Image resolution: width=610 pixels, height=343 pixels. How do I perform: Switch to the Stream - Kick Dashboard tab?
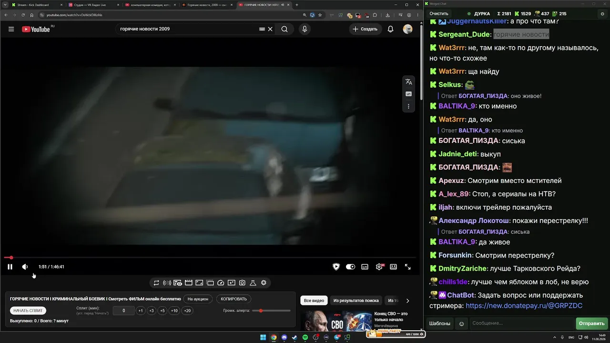(x=35, y=5)
